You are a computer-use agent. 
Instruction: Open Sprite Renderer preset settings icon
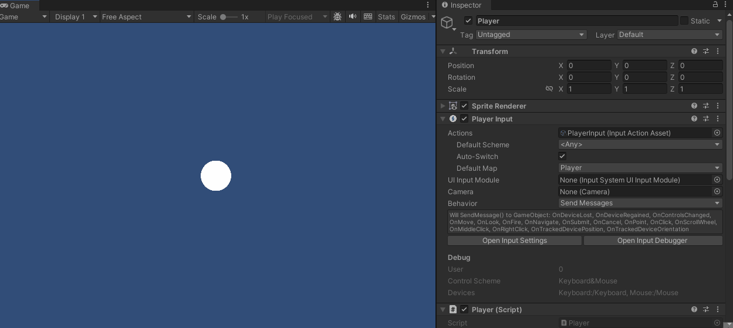pos(706,106)
